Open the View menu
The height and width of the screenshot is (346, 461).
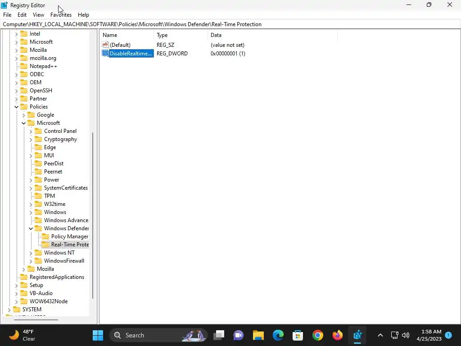[39, 15]
